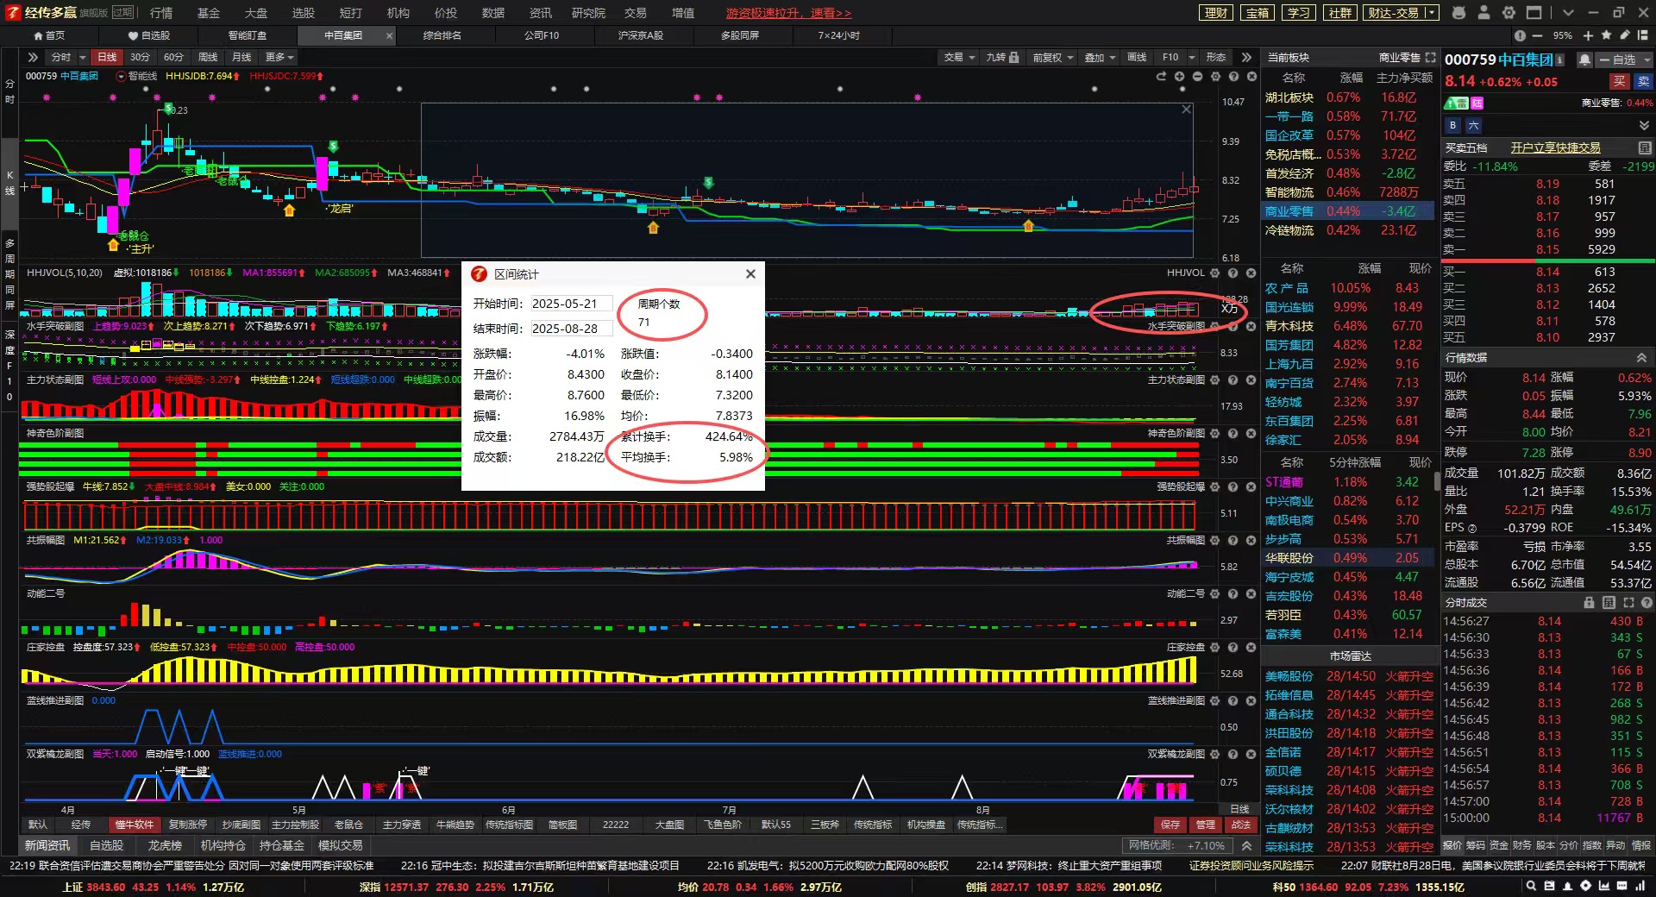Collapse the 行情数据 section chevron
Viewport: 1656px width, 897px height.
1641,357
